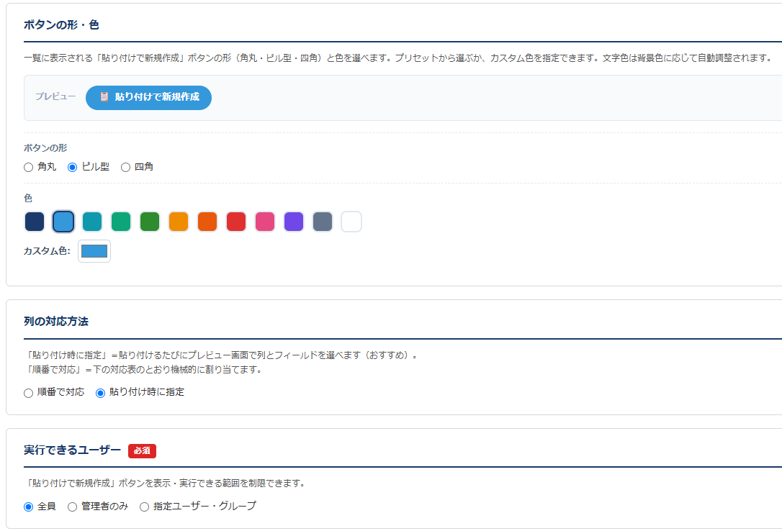Viewport: 782px width, 531px height.
Task: Click the ボタンの形・色 section heading
Action: pos(61,25)
